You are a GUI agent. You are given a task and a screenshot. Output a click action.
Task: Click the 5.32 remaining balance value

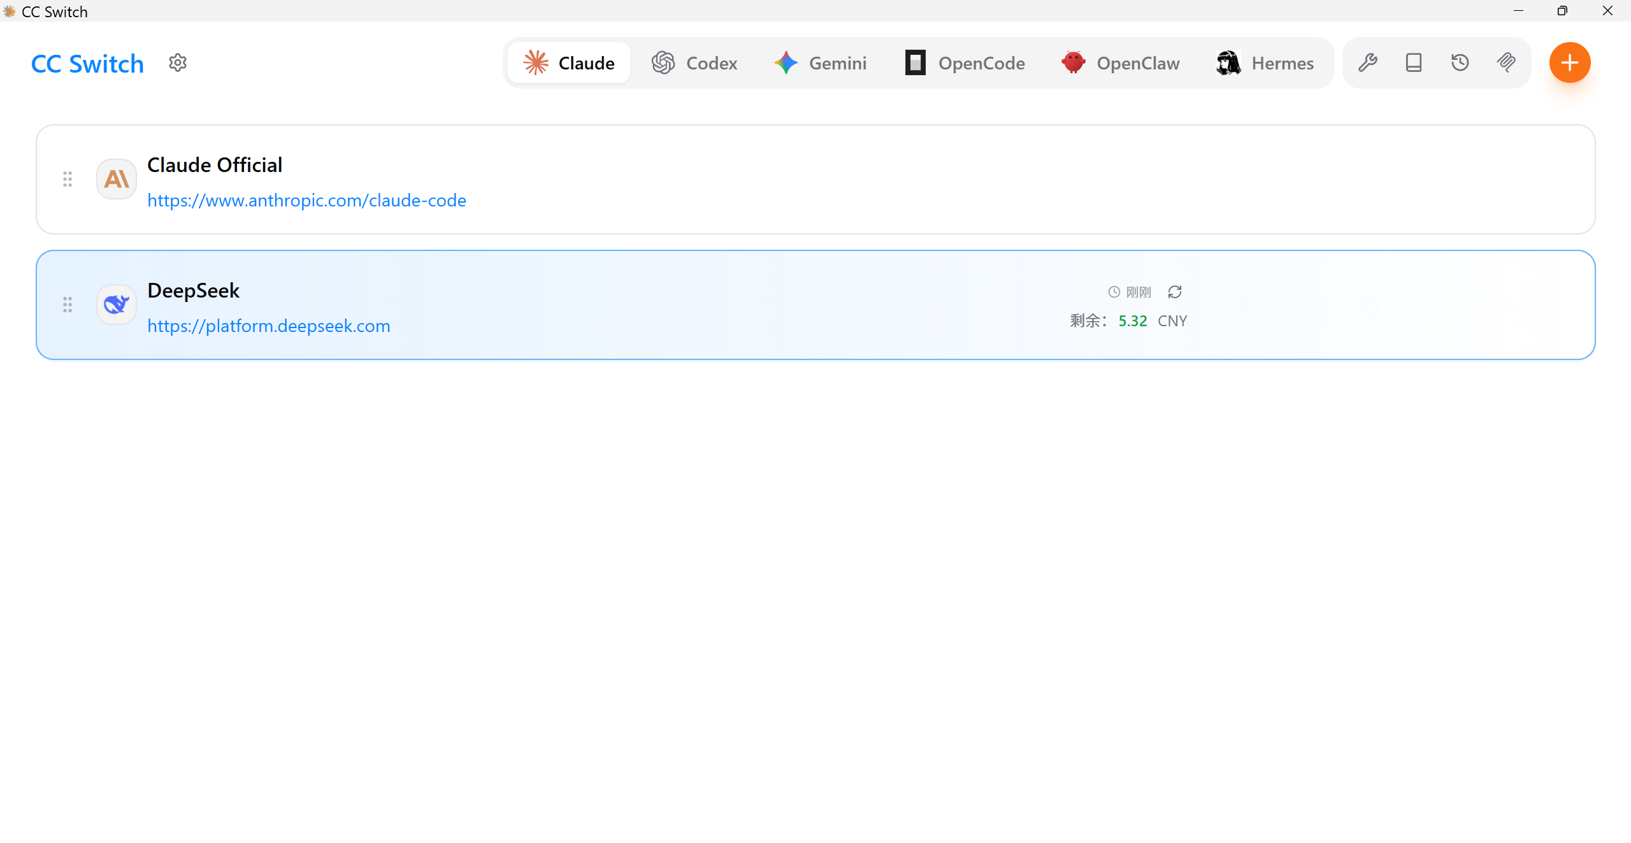point(1133,321)
